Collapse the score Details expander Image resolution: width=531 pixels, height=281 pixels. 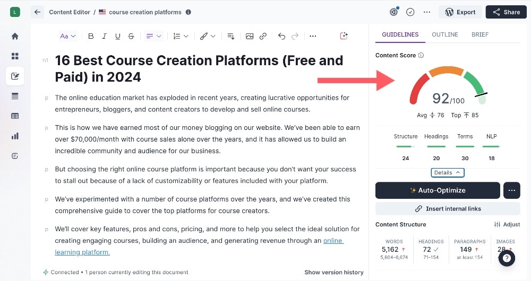(x=447, y=172)
